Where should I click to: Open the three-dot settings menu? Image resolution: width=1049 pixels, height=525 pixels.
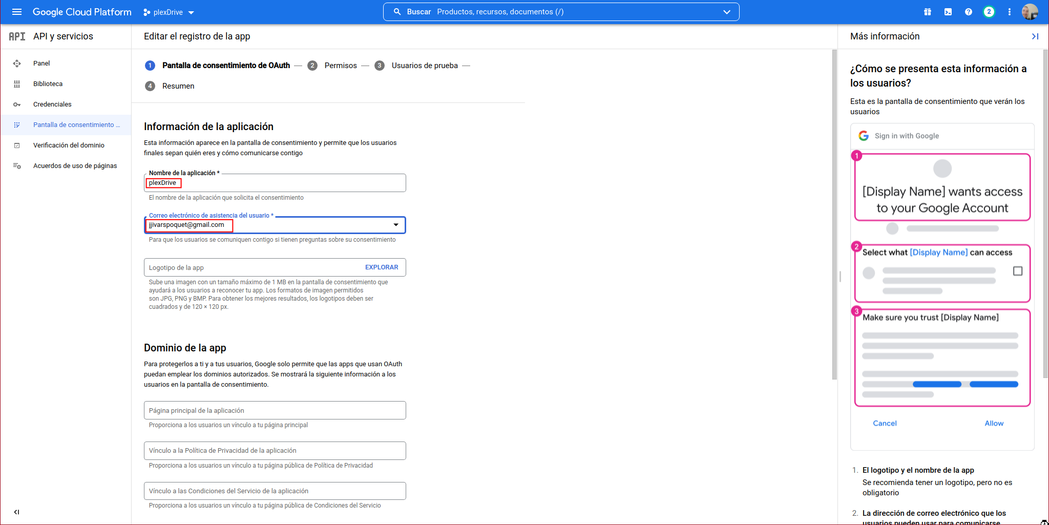pyautogui.click(x=1009, y=12)
